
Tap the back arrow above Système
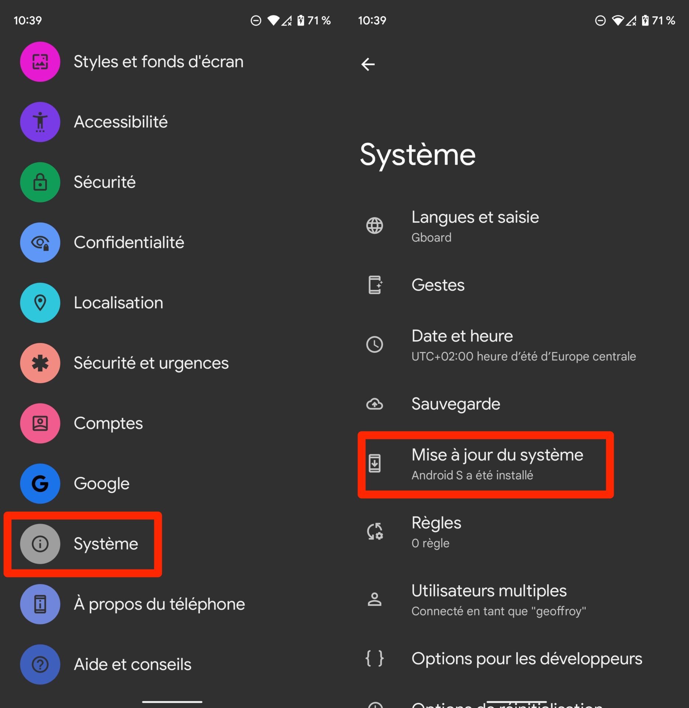click(x=368, y=64)
